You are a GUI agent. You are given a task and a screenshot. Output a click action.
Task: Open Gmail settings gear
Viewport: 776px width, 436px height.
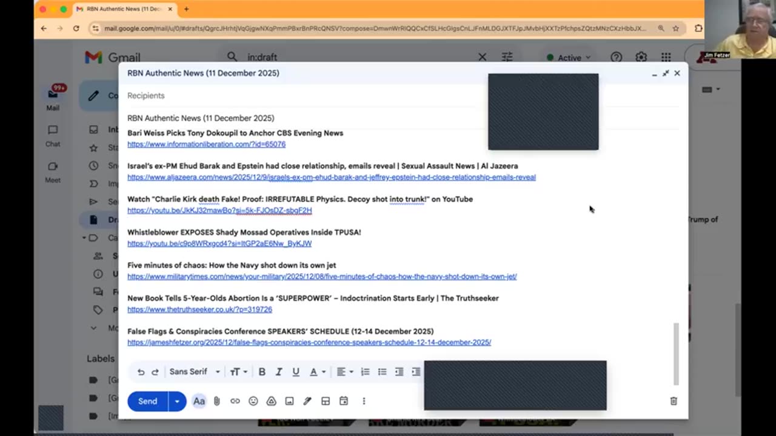coord(641,57)
